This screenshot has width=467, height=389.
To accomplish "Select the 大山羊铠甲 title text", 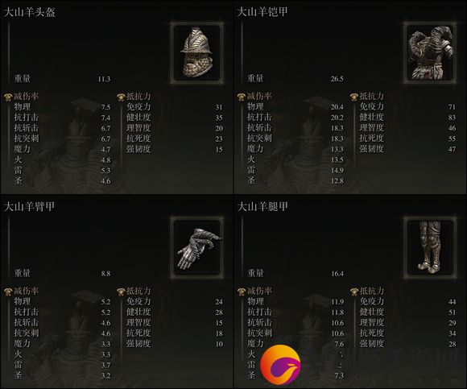I will tap(262, 12).
